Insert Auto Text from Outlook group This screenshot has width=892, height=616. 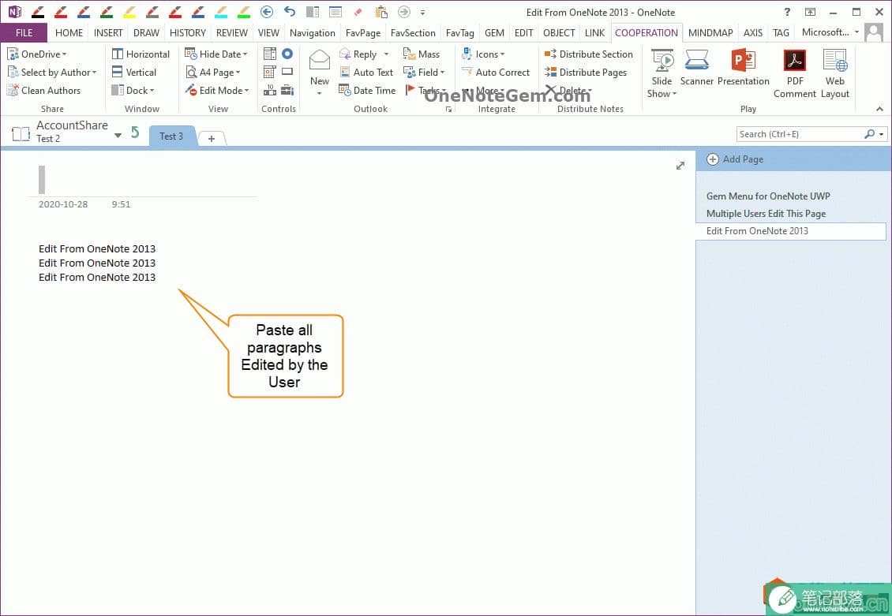(365, 73)
